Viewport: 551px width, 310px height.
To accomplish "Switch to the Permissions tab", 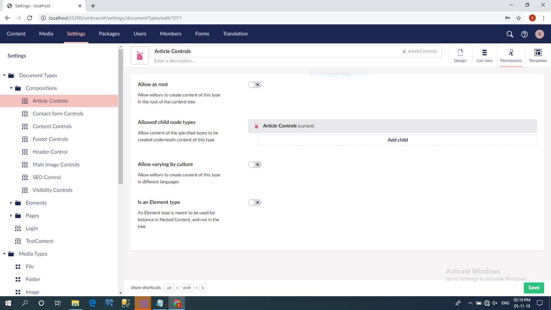I will 511,55.
